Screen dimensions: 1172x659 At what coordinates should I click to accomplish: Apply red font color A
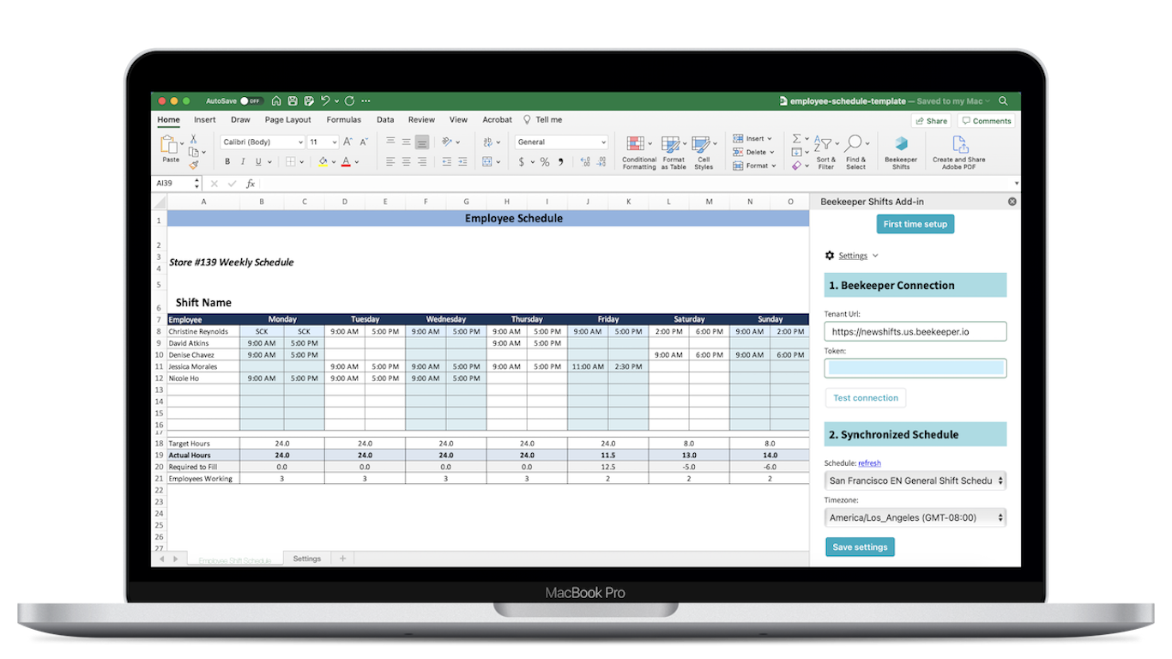click(x=346, y=161)
